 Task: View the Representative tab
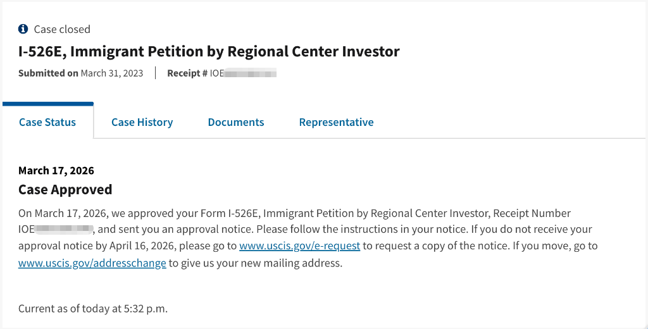coord(336,122)
